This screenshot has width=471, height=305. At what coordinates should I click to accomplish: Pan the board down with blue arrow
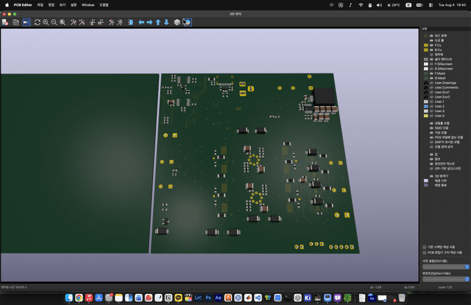(166, 22)
